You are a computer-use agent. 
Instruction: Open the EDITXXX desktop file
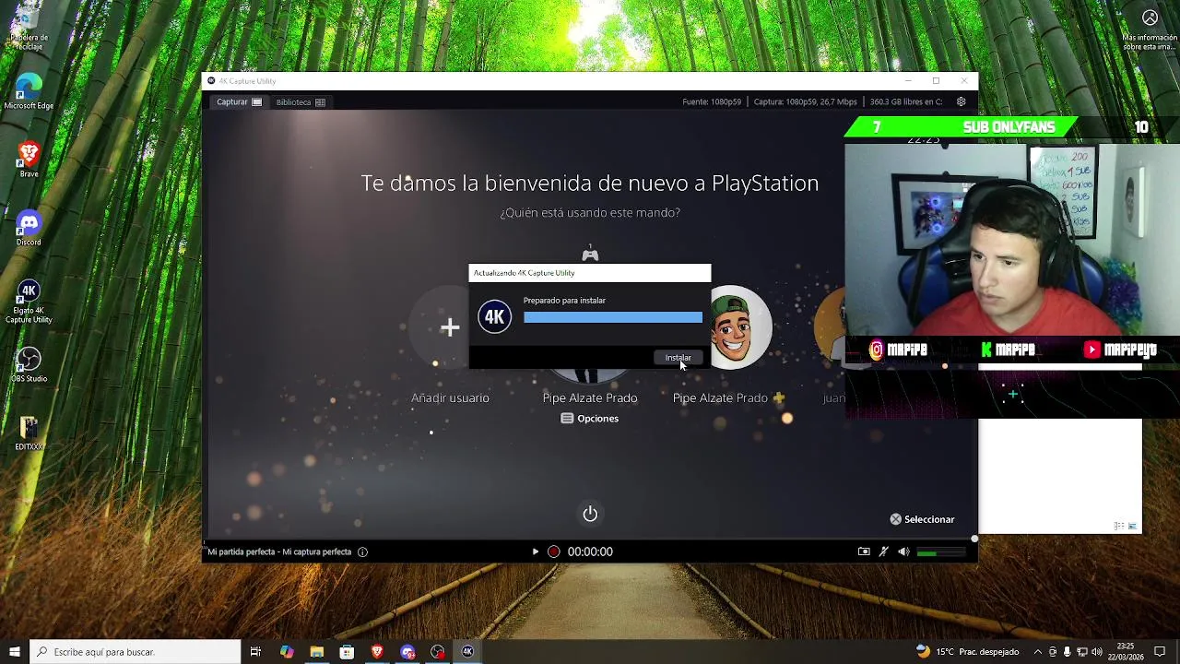coord(29,433)
